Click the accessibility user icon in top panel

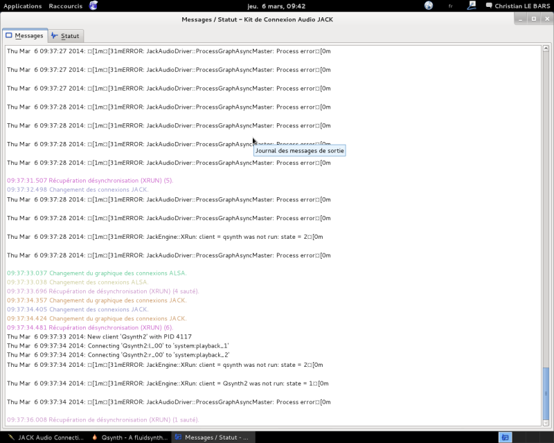tap(472, 6)
